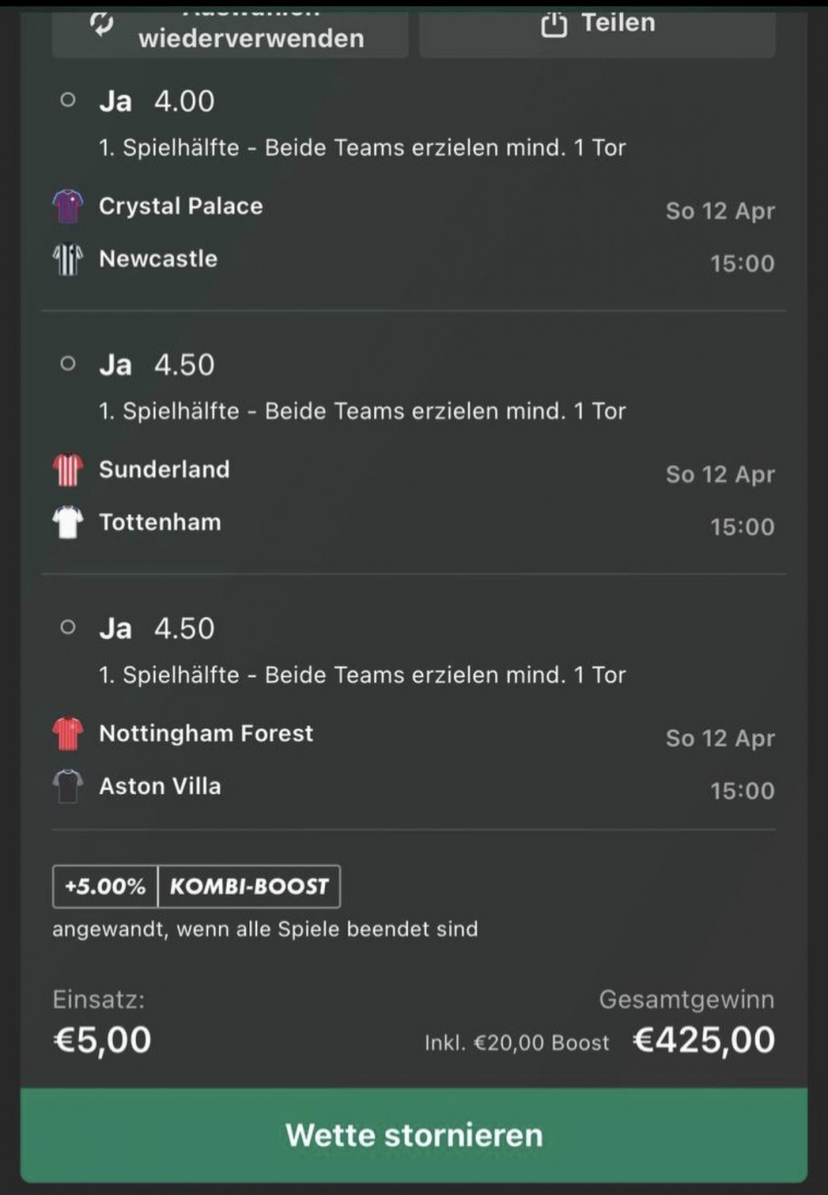Click the +5.00% boost label

click(105, 887)
